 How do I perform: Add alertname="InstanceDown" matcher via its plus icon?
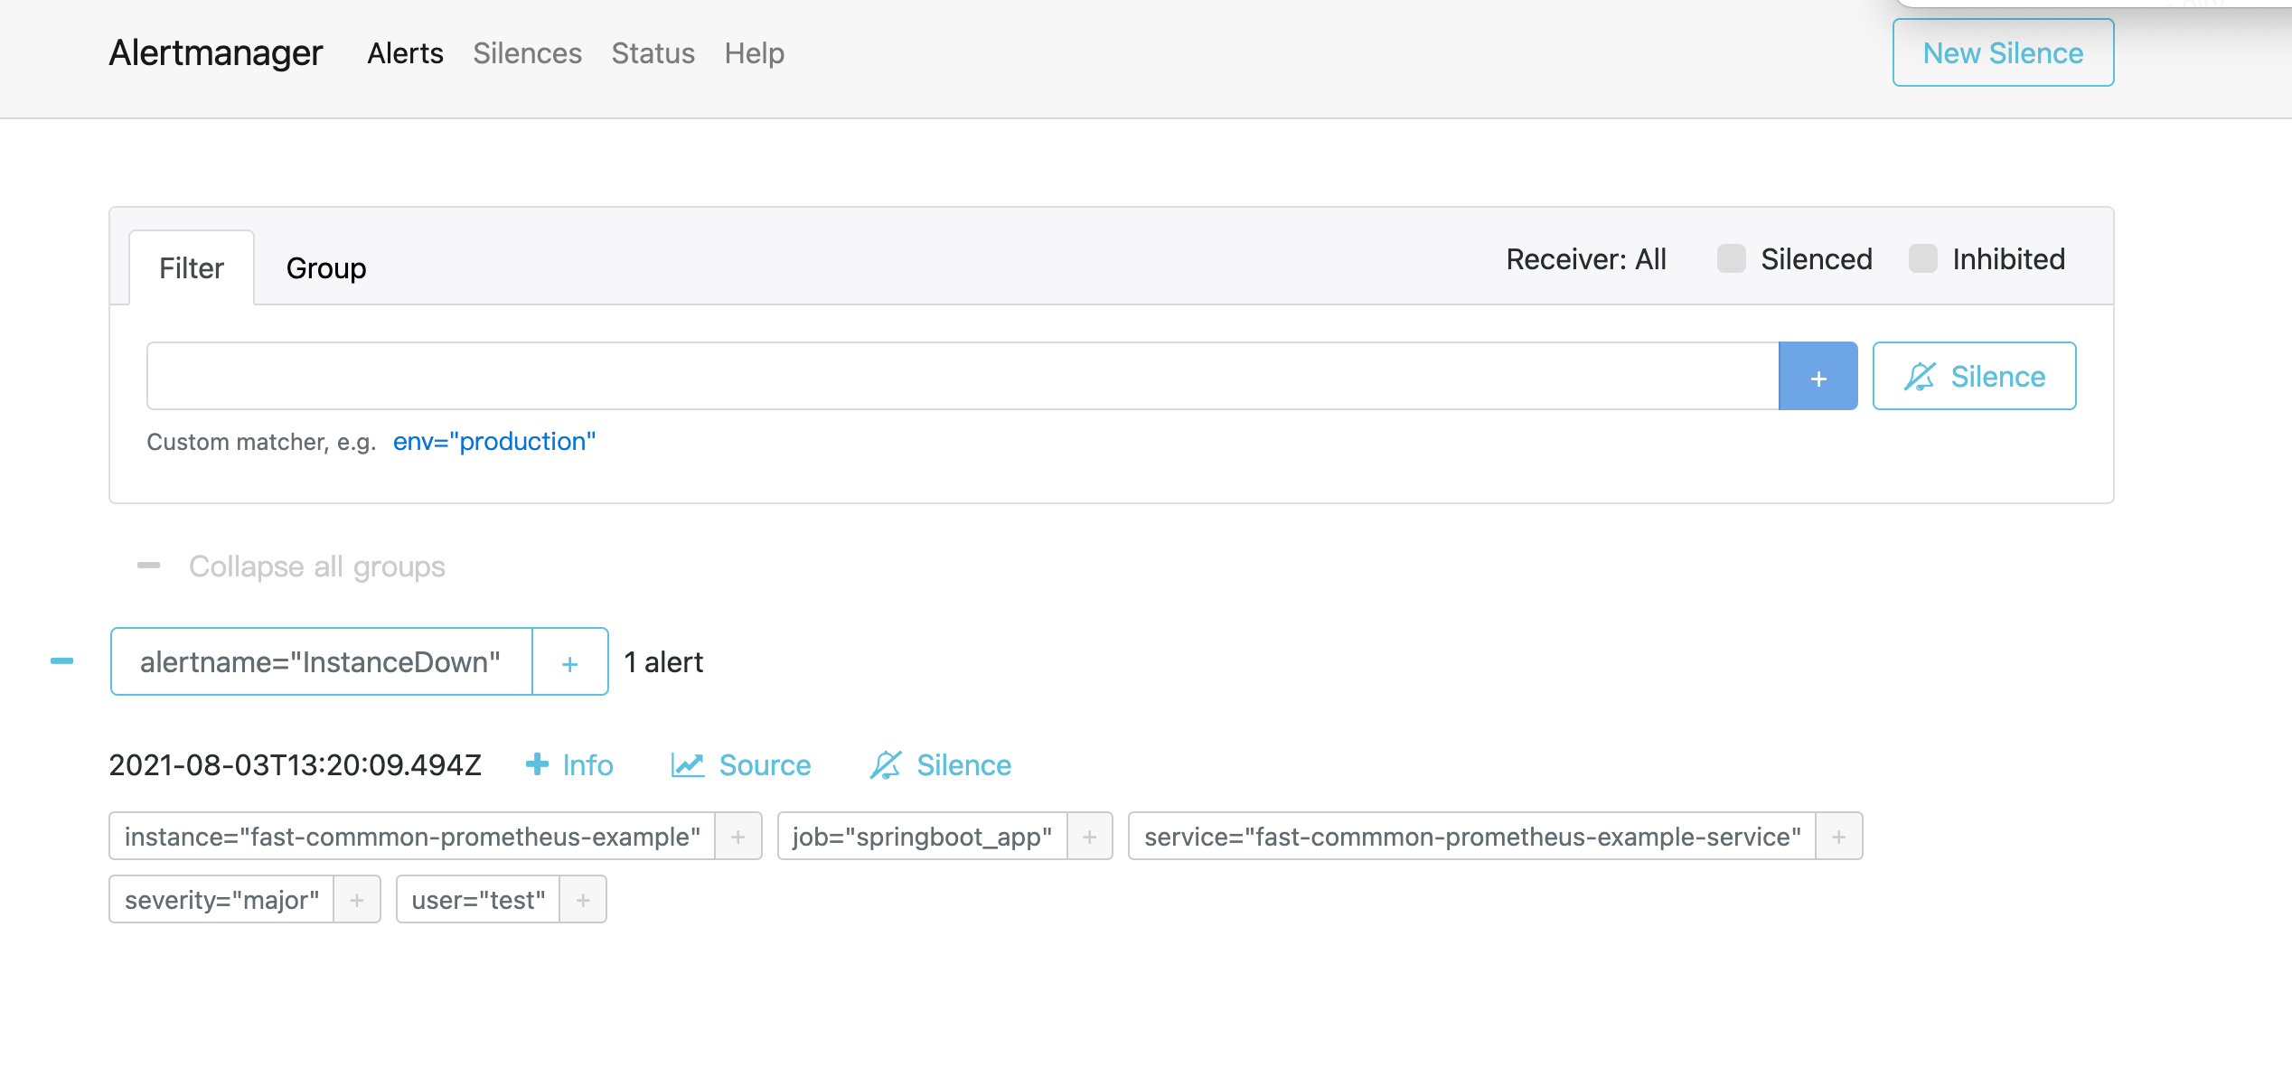[569, 661]
